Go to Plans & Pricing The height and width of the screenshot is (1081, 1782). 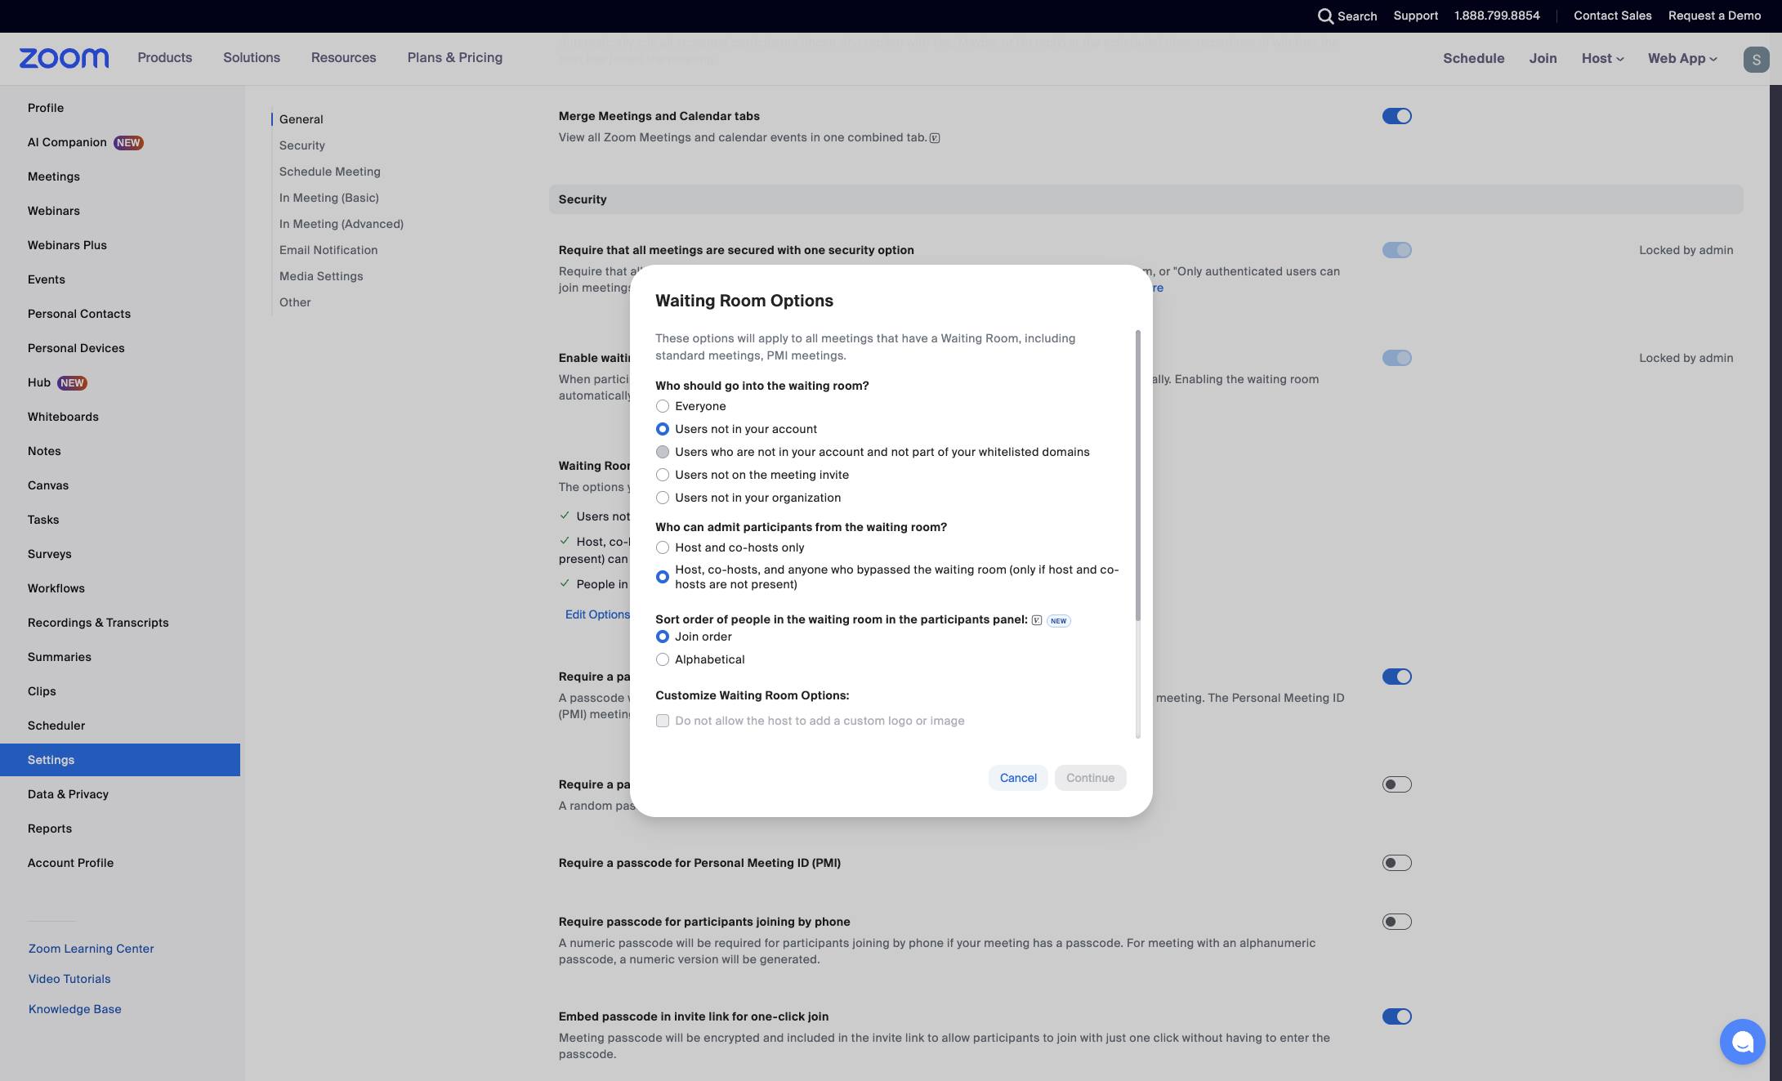click(x=455, y=58)
